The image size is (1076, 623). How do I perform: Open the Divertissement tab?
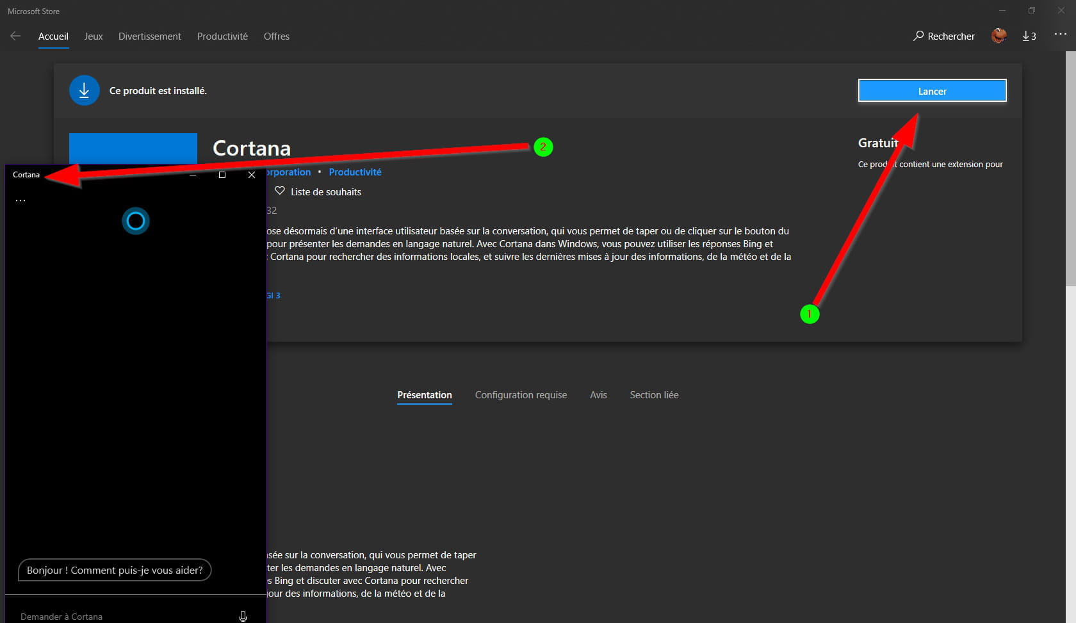click(150, 36)
